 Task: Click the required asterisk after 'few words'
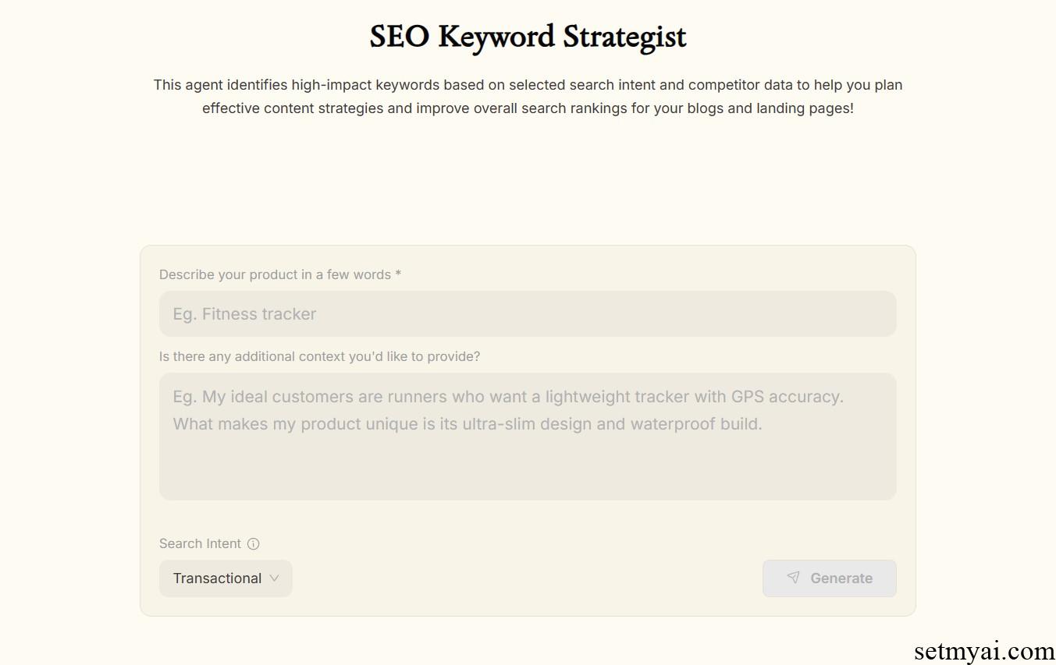[398, 274]
